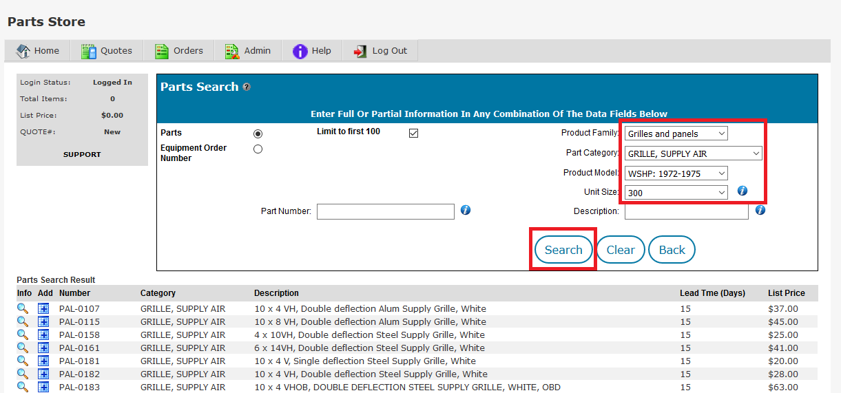
Task: Focus the Description input field
Action: 687,211
